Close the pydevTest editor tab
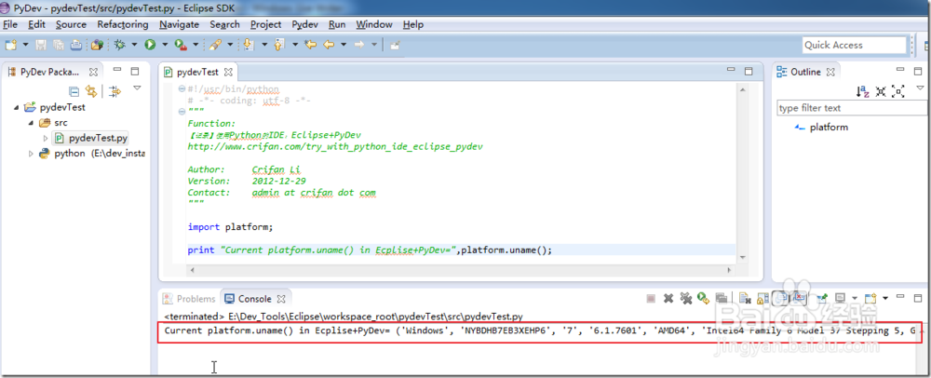The height and width of the screenshot is (378, 931). point(227,72)
